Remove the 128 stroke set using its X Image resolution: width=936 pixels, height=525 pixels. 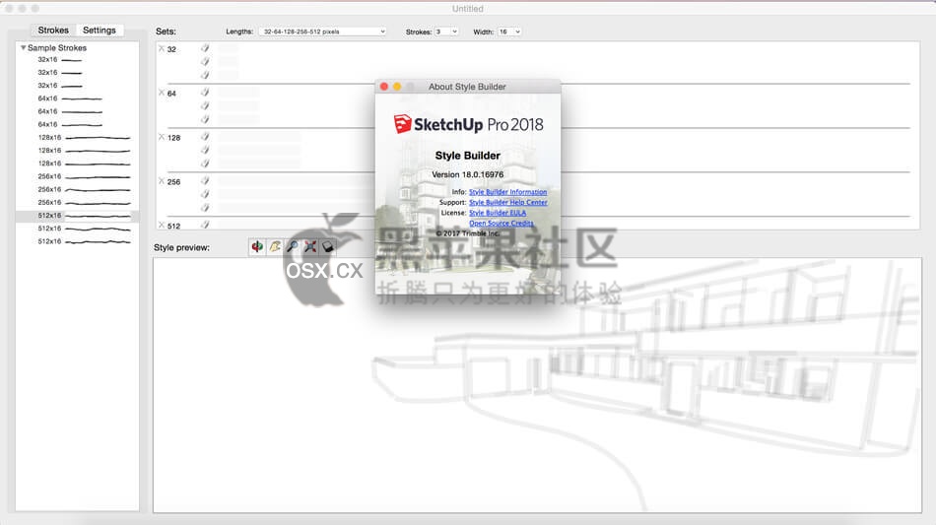pyautogui.click(x=162, y=137)
